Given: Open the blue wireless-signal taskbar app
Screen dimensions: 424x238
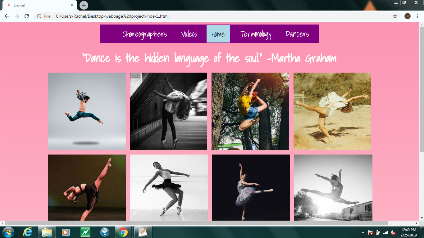Looking at the screenshot, I should pos(105,232).
